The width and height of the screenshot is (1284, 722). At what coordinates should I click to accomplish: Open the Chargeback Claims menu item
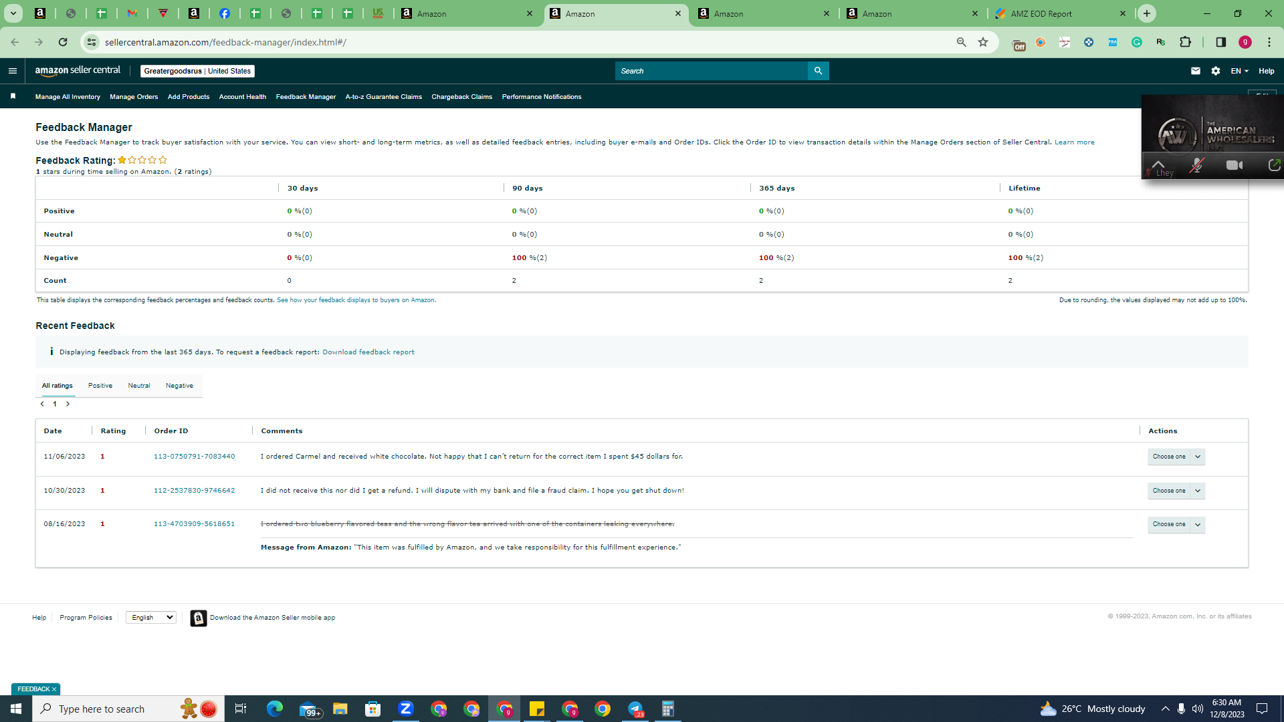[462, 97]
